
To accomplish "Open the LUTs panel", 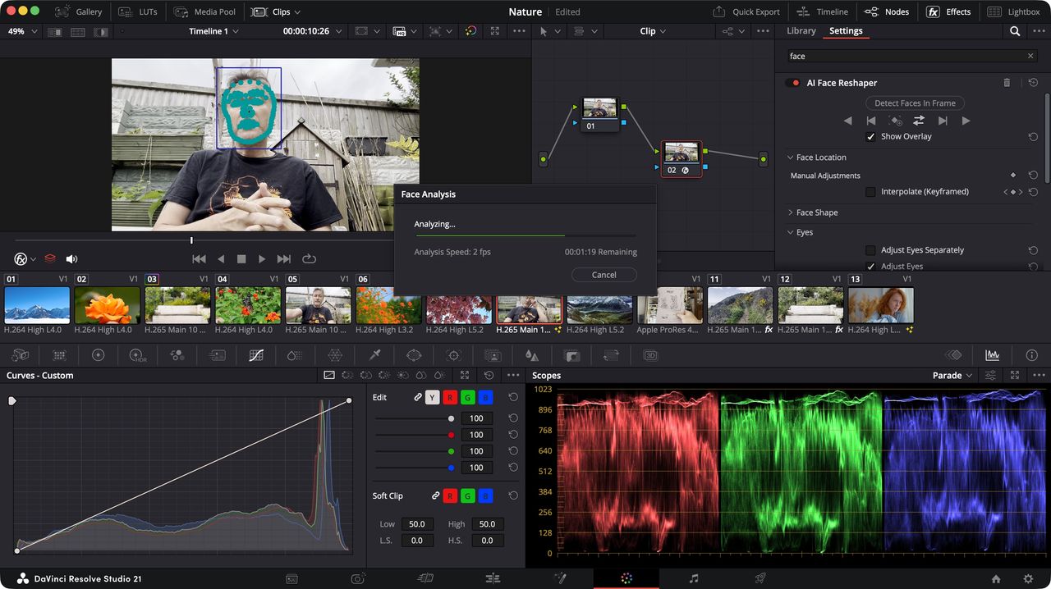I will (x=138, y=12).
